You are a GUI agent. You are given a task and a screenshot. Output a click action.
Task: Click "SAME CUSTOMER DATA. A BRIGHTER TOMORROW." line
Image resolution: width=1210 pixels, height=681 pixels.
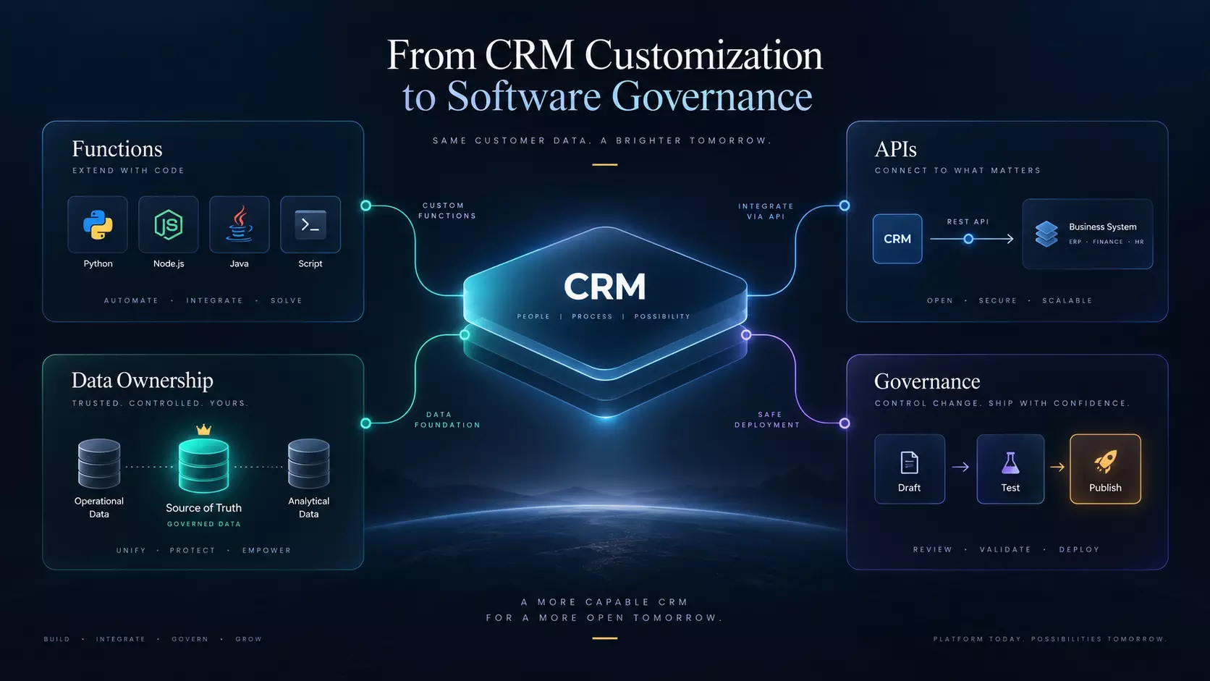coord(602,140)
